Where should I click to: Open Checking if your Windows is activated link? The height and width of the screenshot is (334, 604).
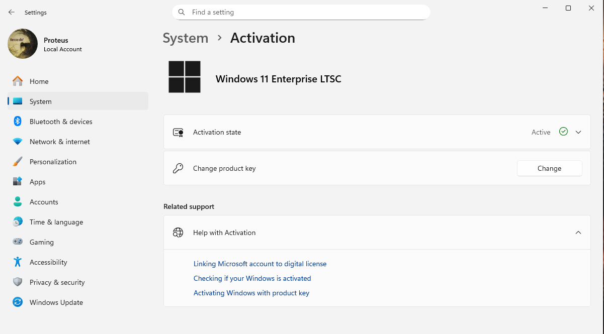coord(252,278)
